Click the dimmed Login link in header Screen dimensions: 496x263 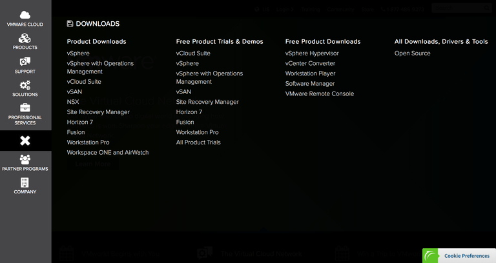(285, 10)
